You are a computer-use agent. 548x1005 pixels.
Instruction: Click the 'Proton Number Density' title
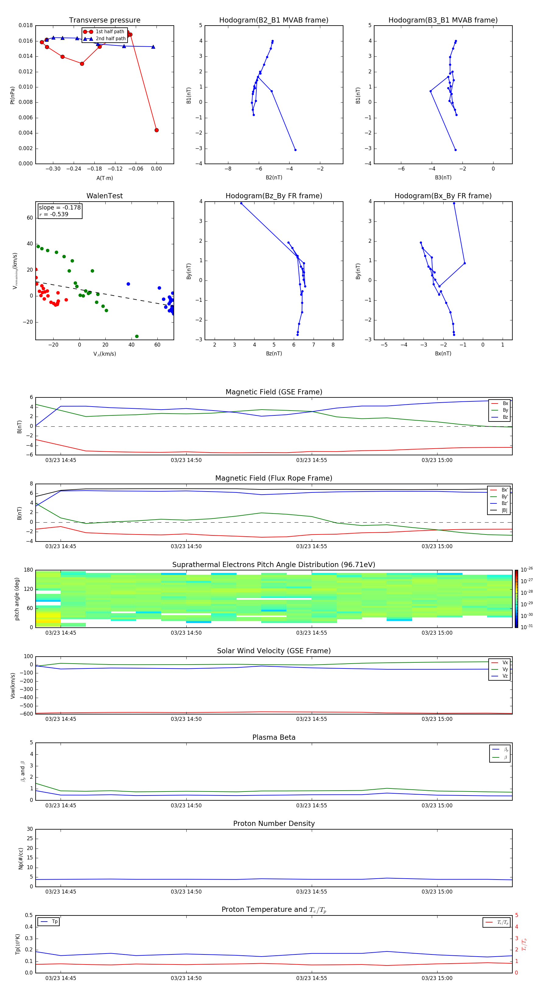tap(274, 823)
